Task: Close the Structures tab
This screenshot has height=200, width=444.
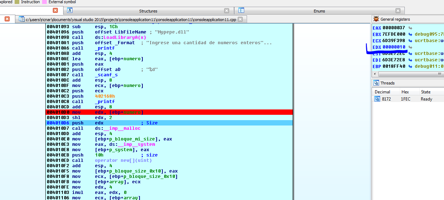Action: click(227, 11)
